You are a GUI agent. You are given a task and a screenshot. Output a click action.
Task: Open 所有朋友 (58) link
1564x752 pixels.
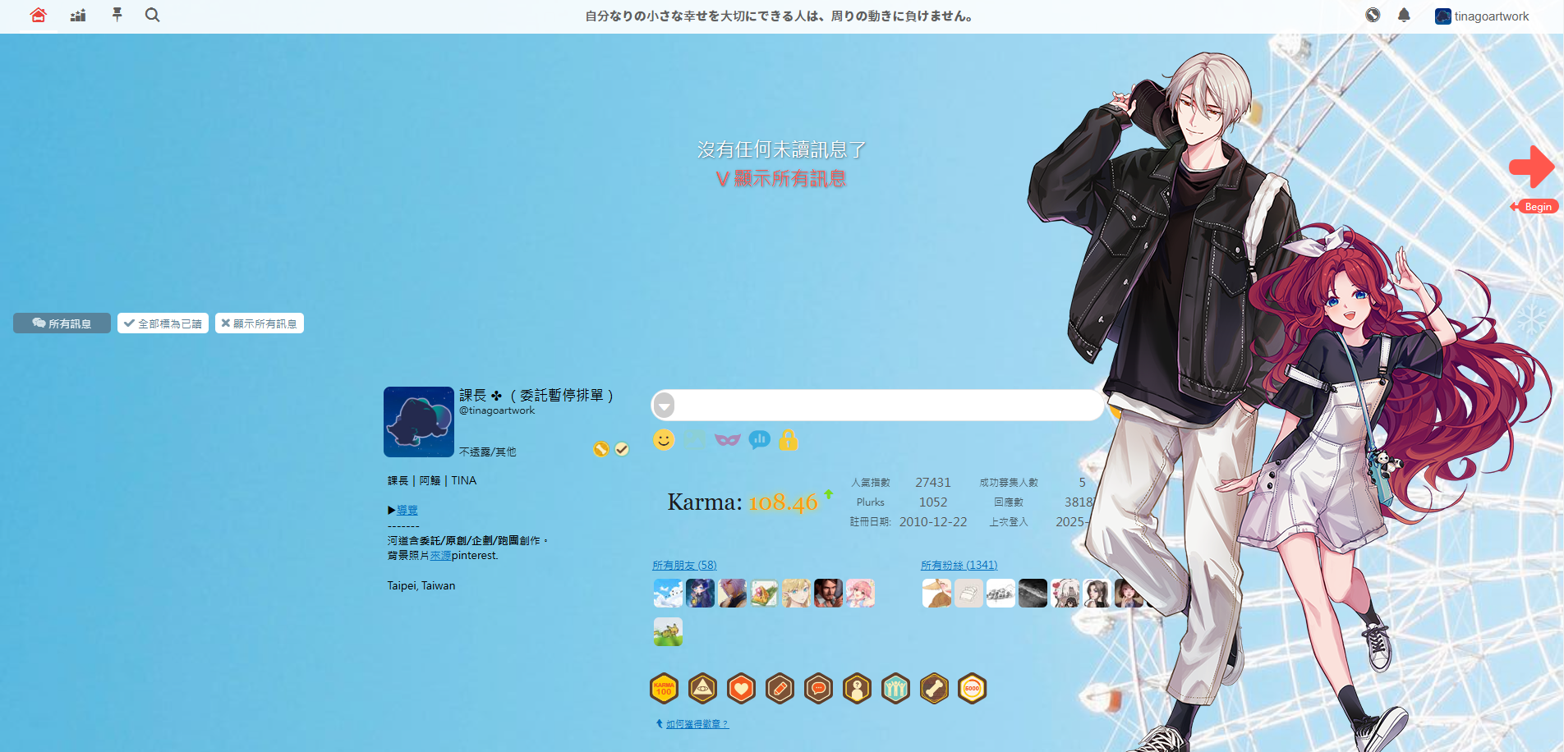684,565
